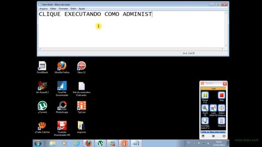Open TipCam settings gear

(x=213, y=136)
